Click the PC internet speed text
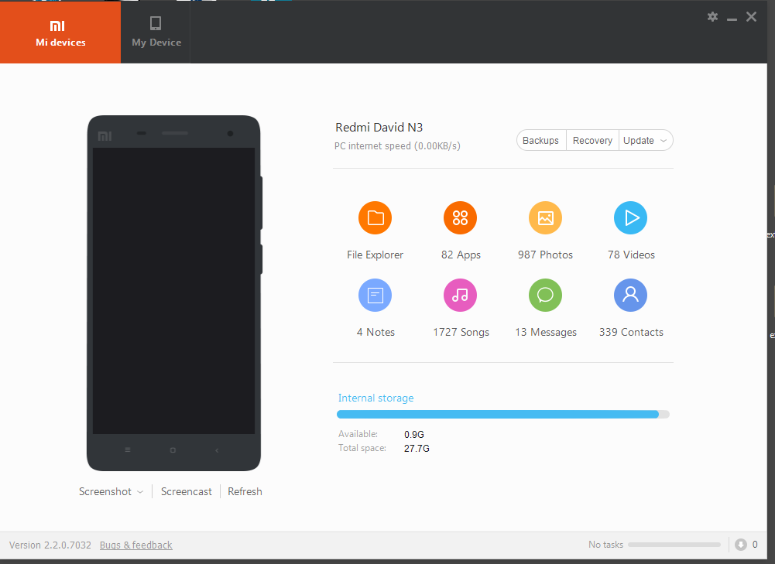Viewport: 775px width, 564px height. pos(397,145)
